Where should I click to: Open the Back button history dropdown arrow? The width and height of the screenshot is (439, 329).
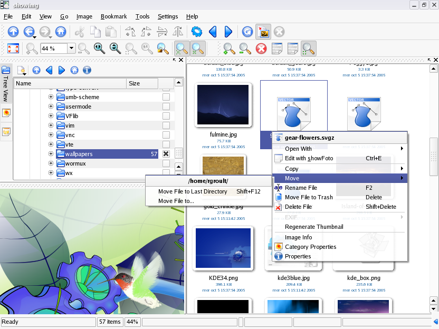pyautogui.click(x=34, y=37)
